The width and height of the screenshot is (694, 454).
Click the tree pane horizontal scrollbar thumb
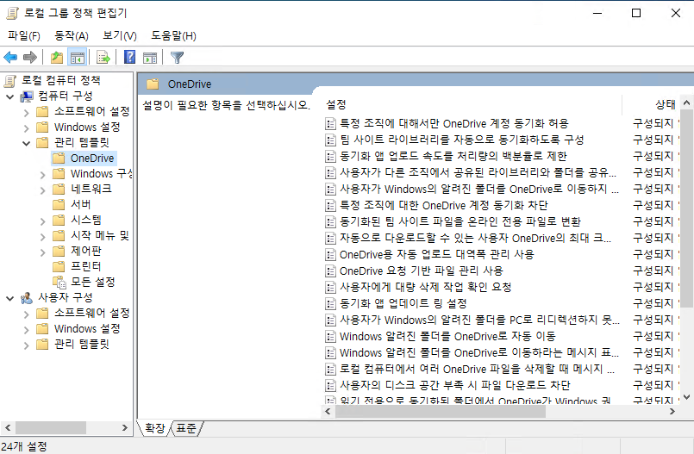[x=51, y=428]
